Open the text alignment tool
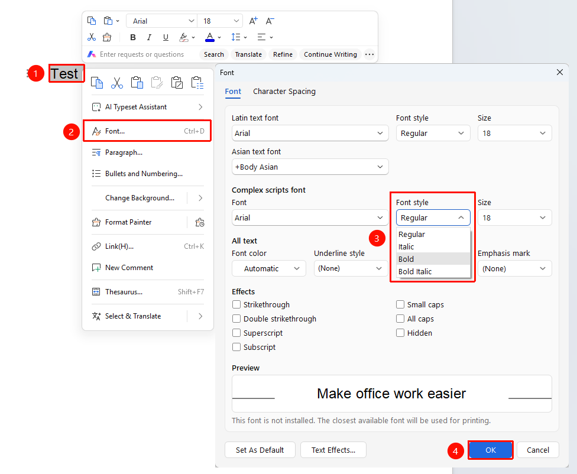Screen dimensions: 577x474 (262, 37)
